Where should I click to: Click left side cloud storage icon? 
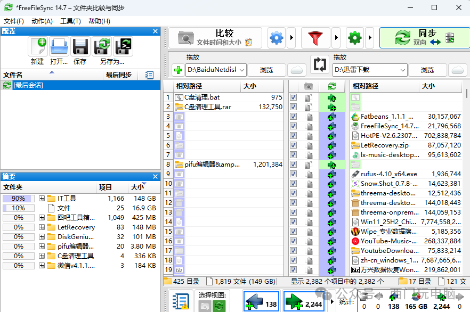point(296,70)
